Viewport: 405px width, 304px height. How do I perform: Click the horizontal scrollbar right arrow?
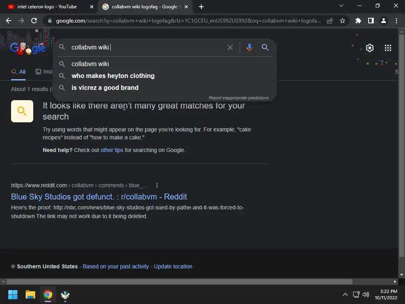(395, 281)
